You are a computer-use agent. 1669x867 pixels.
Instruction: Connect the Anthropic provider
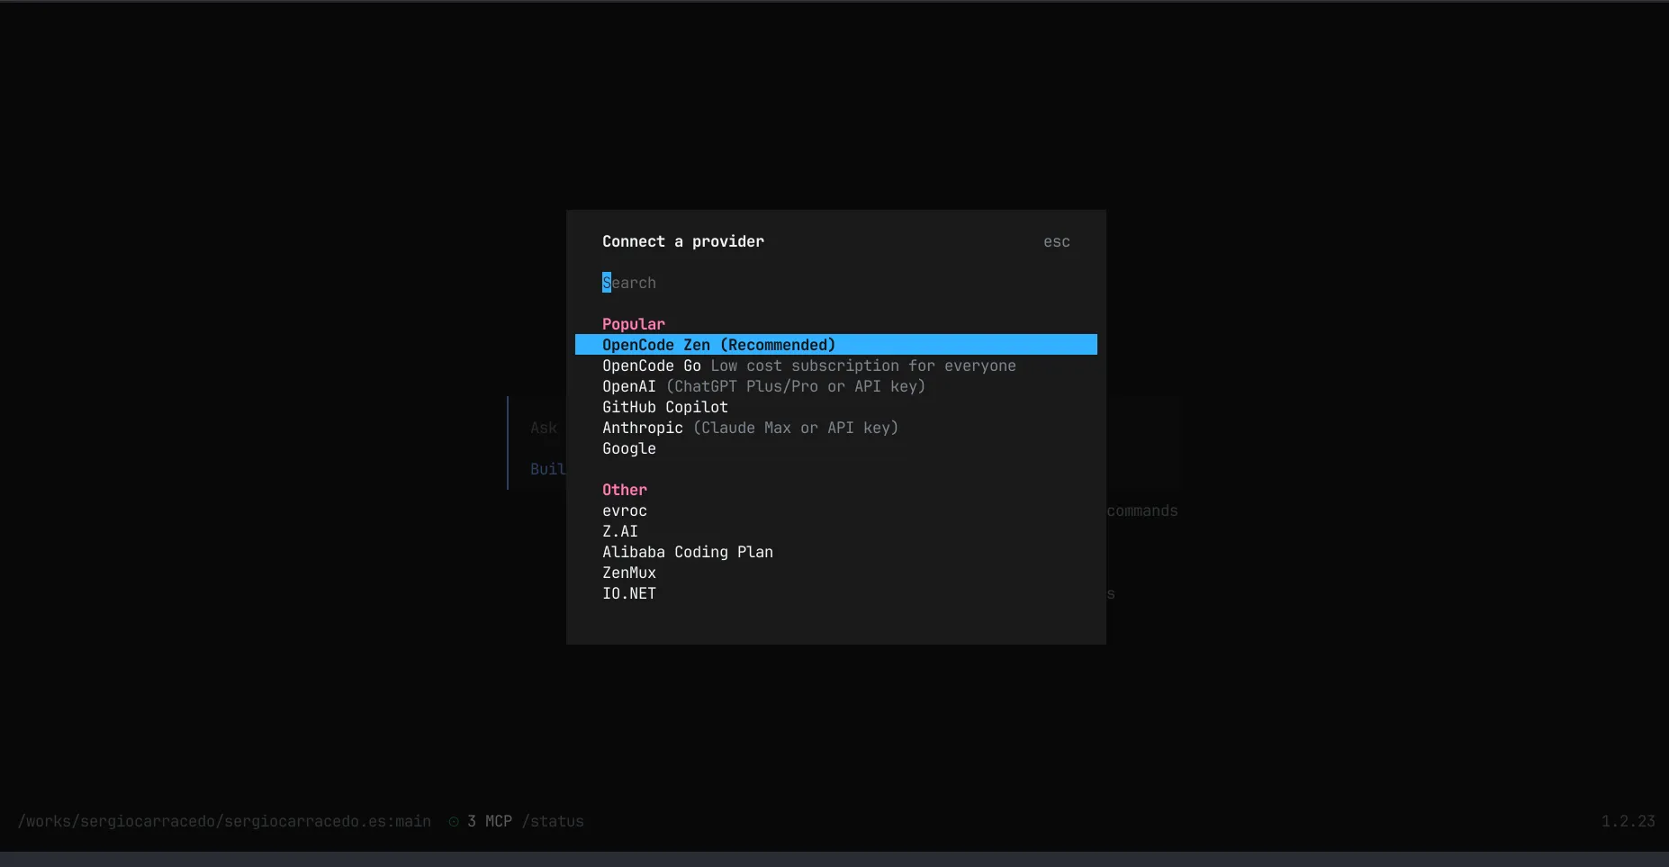click(x=642, y=428)
